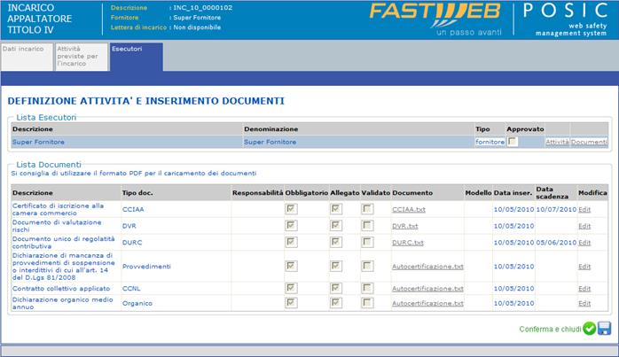Click the INC_10_0000102 description value

(203, 7)
